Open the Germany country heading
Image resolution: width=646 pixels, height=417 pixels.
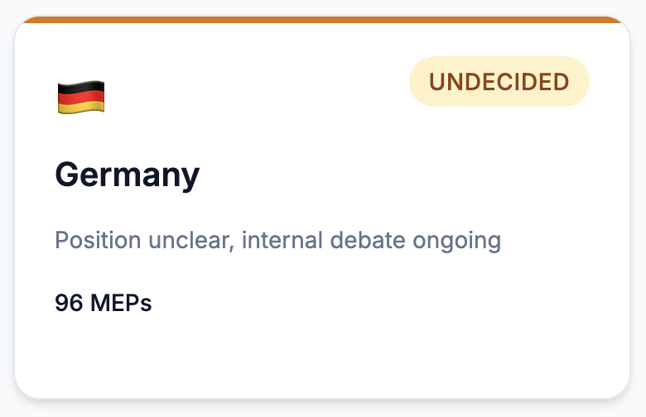[128, 175]
